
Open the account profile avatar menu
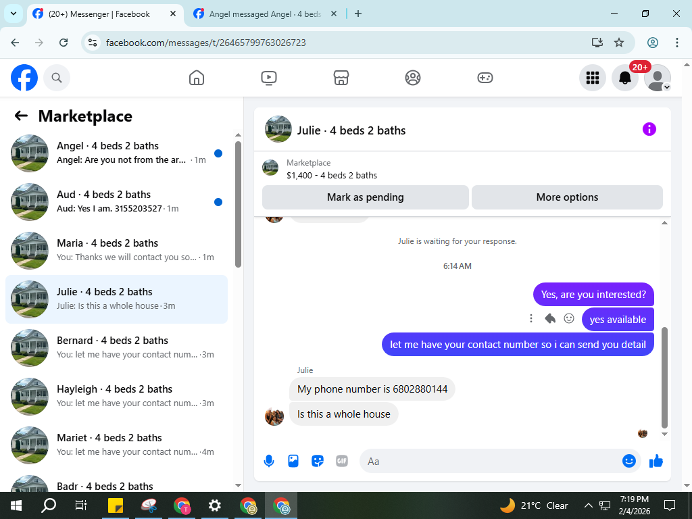(x=657, y=78)
